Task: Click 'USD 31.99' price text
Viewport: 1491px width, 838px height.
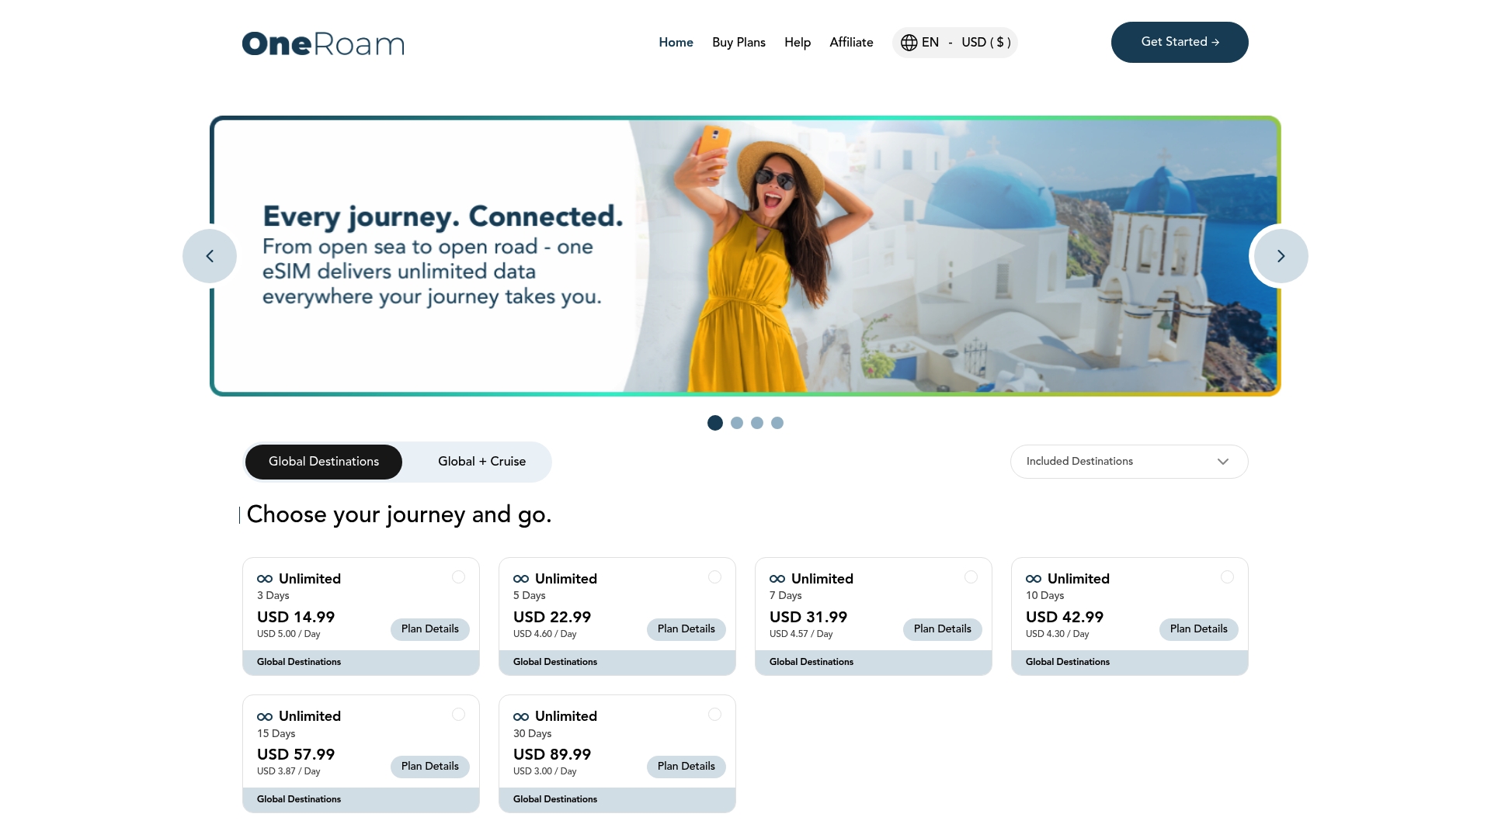Action: pyautogui.click(x=808, y=618)
